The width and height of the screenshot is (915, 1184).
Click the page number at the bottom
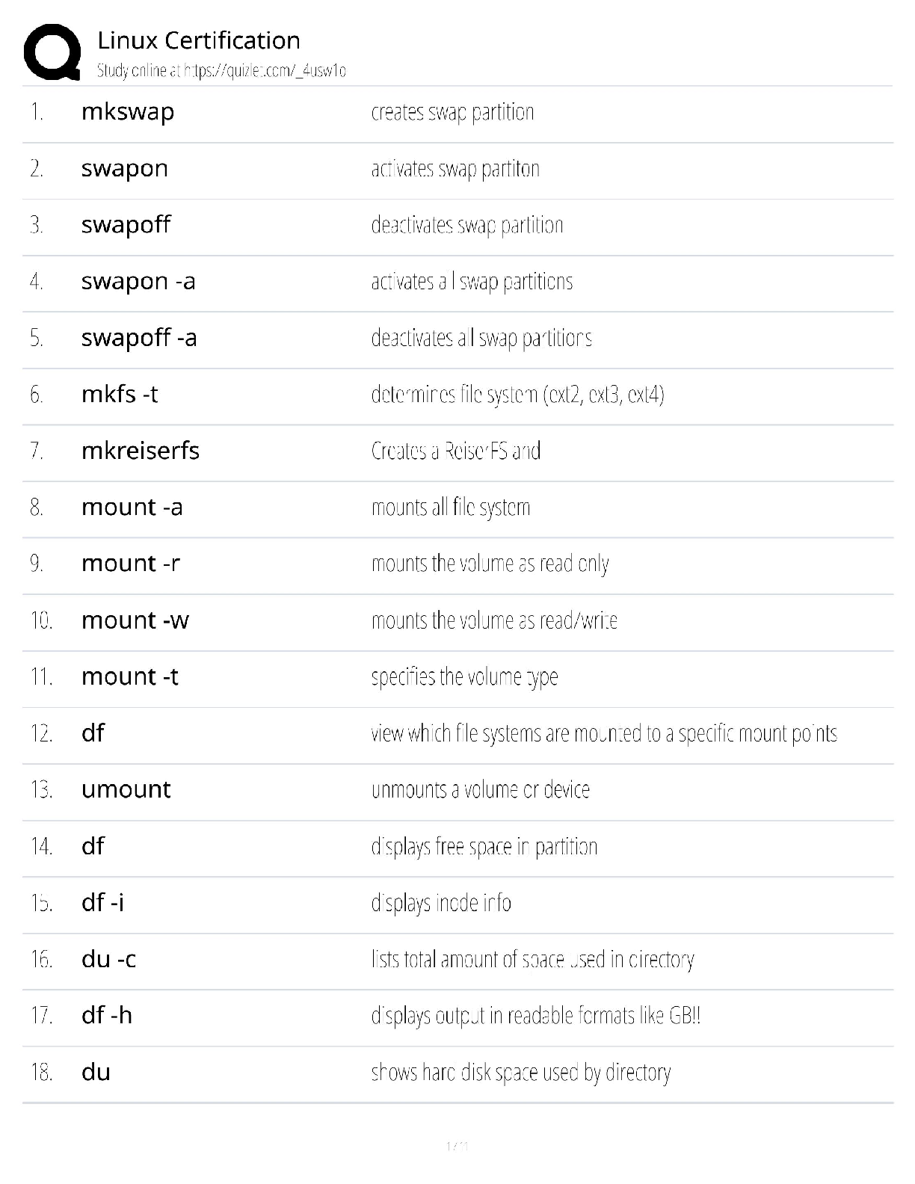pyautogui.click(x=457, y=1146)
